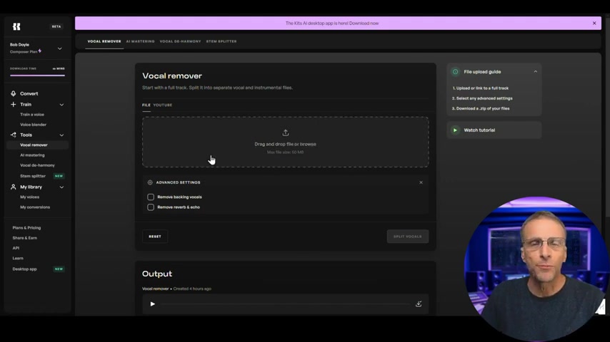Click the Convert microphone icon

[14, 93]
